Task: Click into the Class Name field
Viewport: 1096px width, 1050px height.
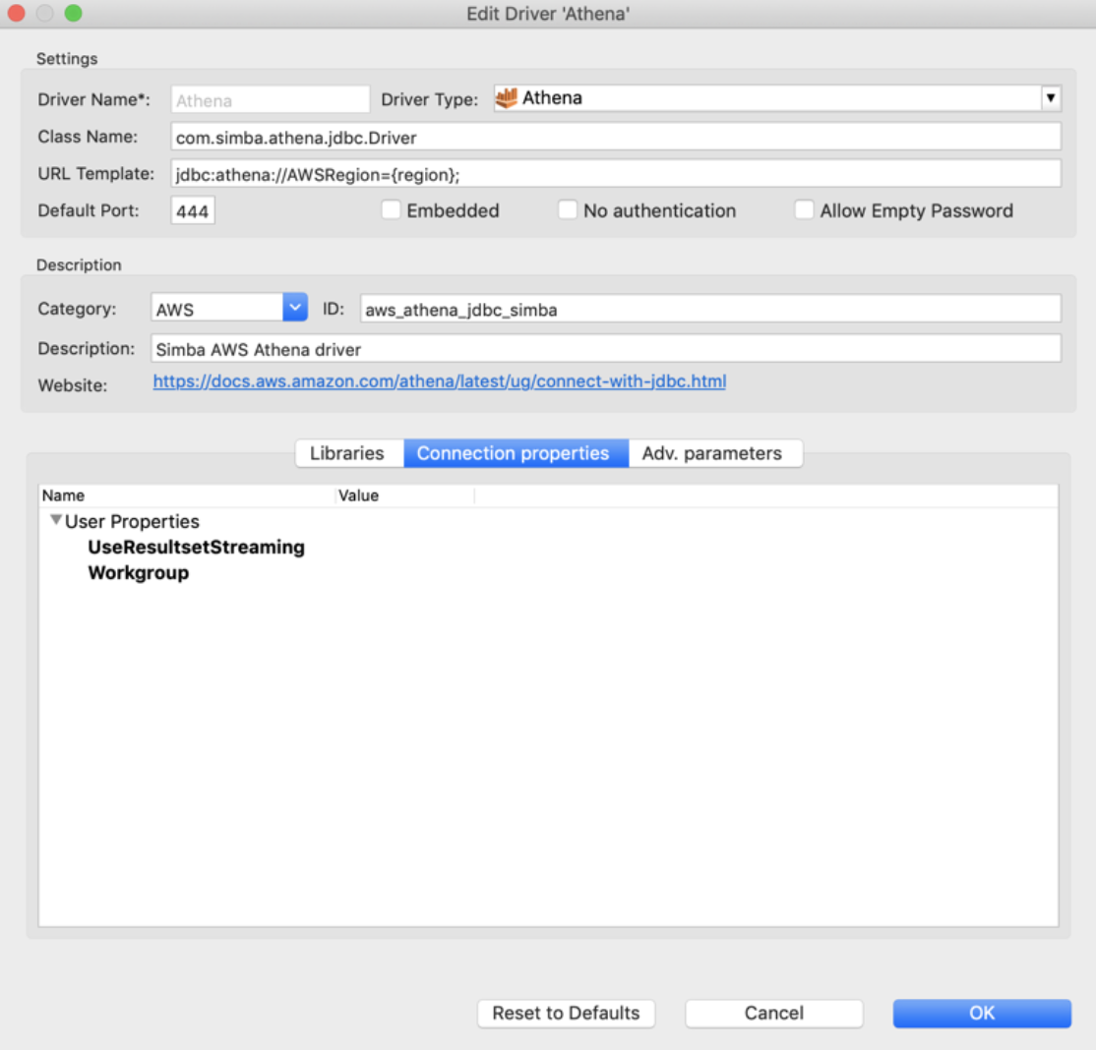Action: (x=616, y=137)
